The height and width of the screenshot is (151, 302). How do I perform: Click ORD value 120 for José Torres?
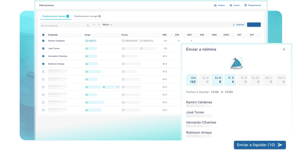[165, 49]
